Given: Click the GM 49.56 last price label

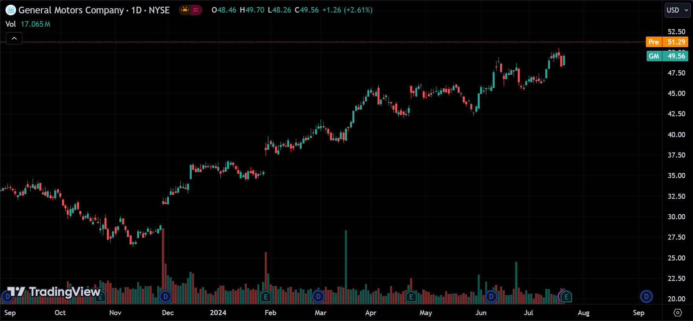Looking at the screenshot, I should pyautogui.click(x=667, y=56).
